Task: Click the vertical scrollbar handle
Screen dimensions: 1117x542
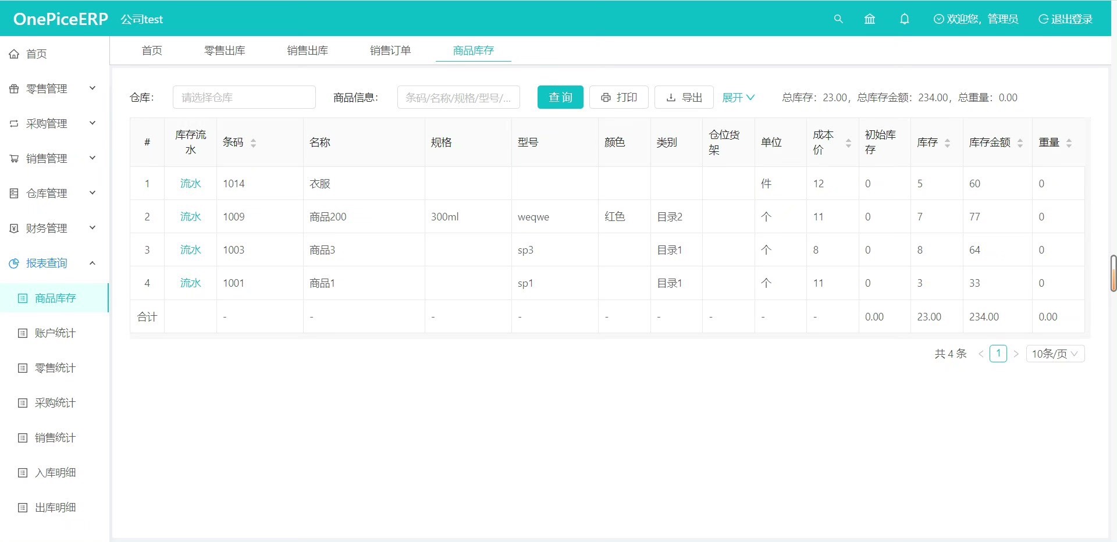Action: pos(1114,273)
